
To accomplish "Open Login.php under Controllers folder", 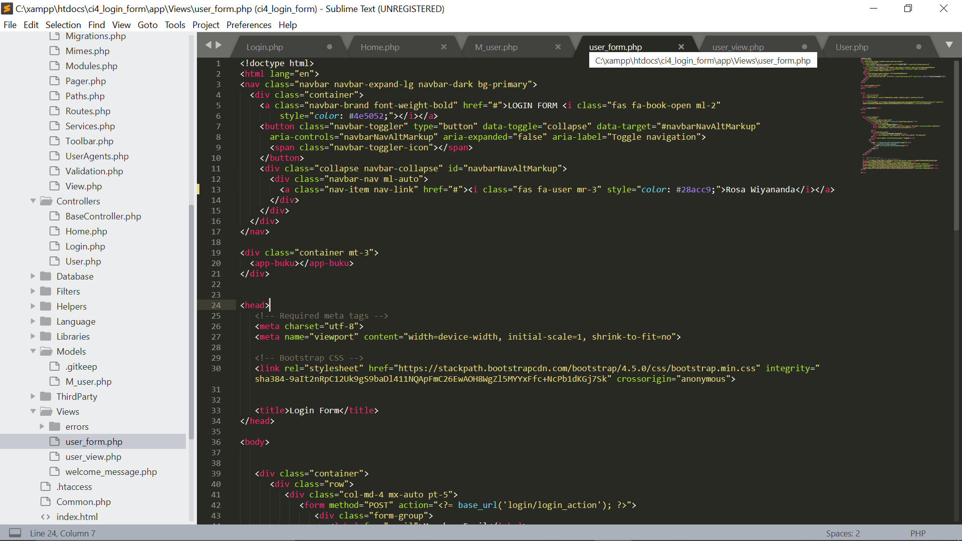I will [x=85, y=246].
